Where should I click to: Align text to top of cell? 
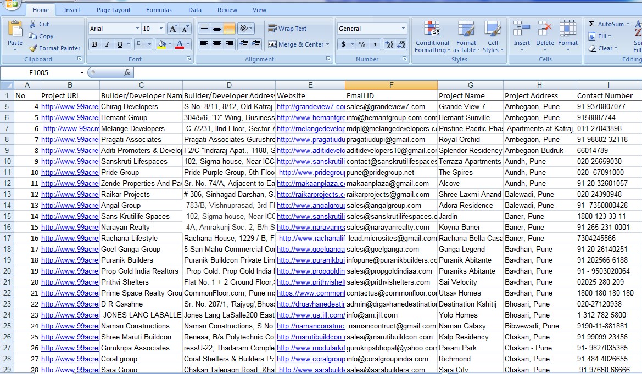click(204, 29)
